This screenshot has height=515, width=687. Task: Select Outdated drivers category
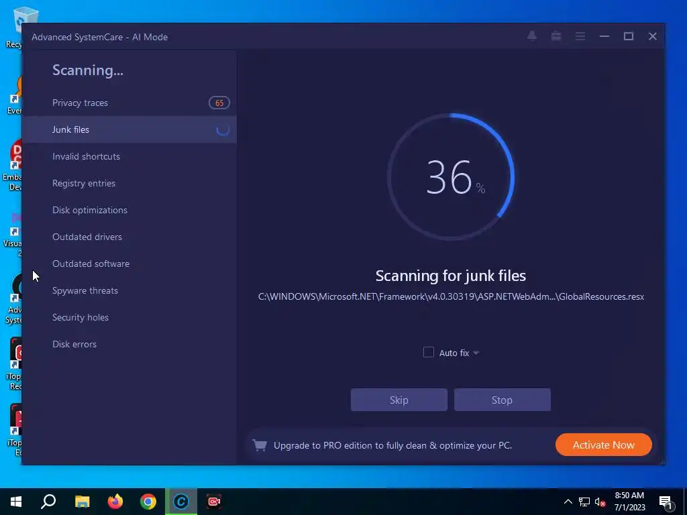point(129,237)
